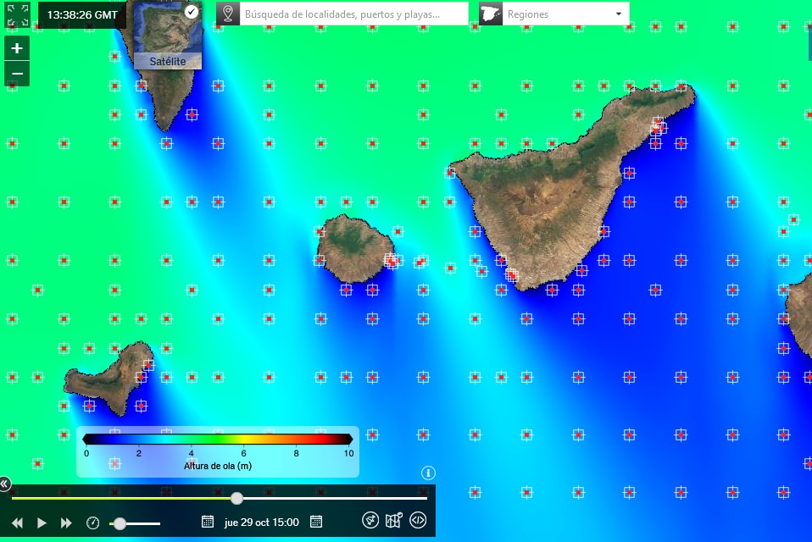
Task: Click the embed code icon
Action: click(417, 520)
